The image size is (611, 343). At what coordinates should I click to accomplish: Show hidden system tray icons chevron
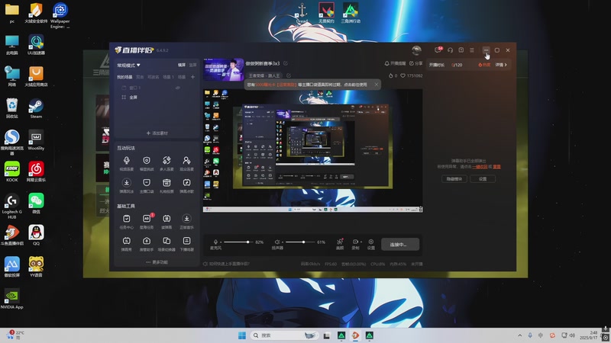[520, 335]
